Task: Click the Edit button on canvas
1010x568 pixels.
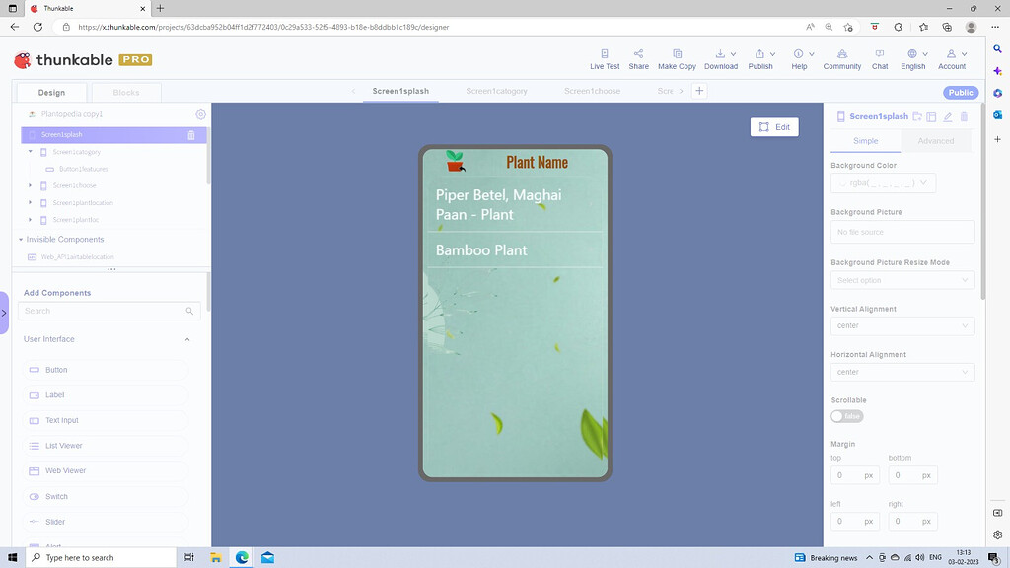Action: pyautogui.click(x=773, y=127)
